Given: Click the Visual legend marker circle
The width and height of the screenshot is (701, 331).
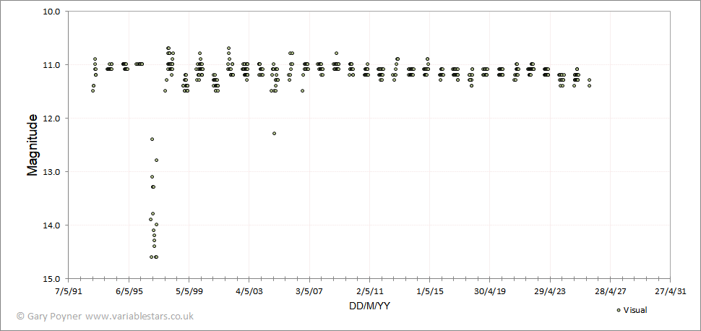Looking at the screenshot, I should [x=619, y=310].
